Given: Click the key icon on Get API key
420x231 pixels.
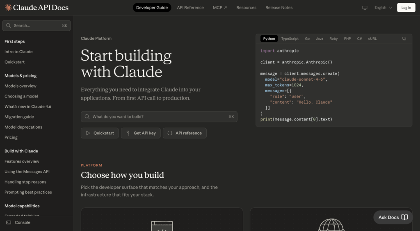Looking at the screenshot, I should (128, 133).
